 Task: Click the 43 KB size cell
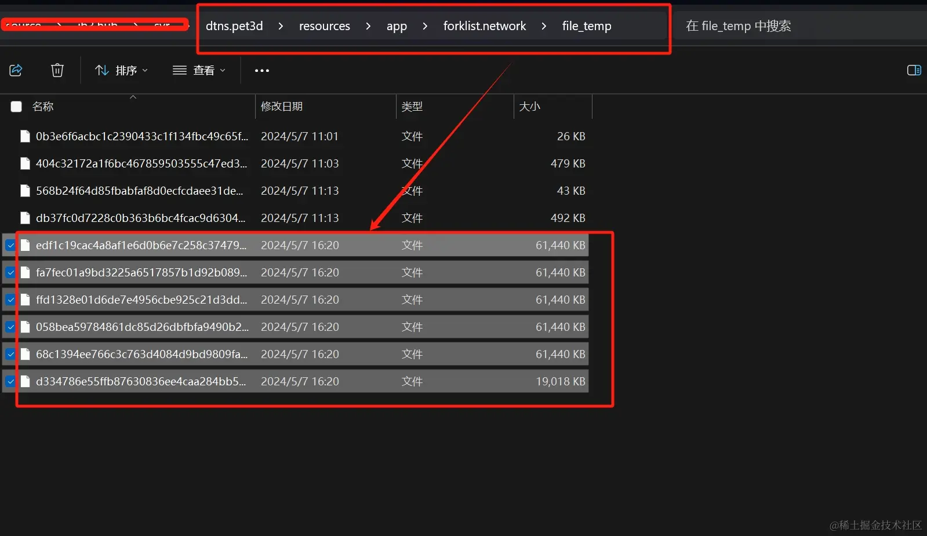coord(571,191)
